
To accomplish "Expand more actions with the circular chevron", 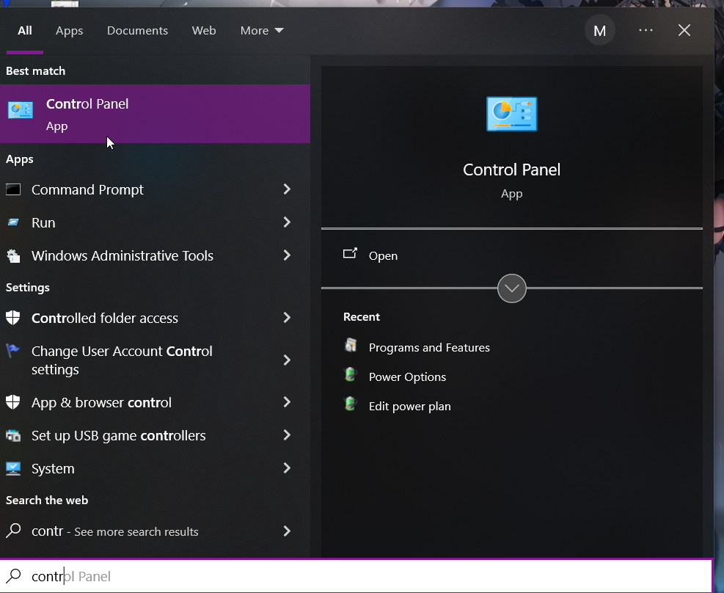I will [x=511, y=288].
